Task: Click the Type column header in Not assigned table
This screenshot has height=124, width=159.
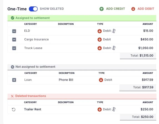Action: [x=102, y=73]
